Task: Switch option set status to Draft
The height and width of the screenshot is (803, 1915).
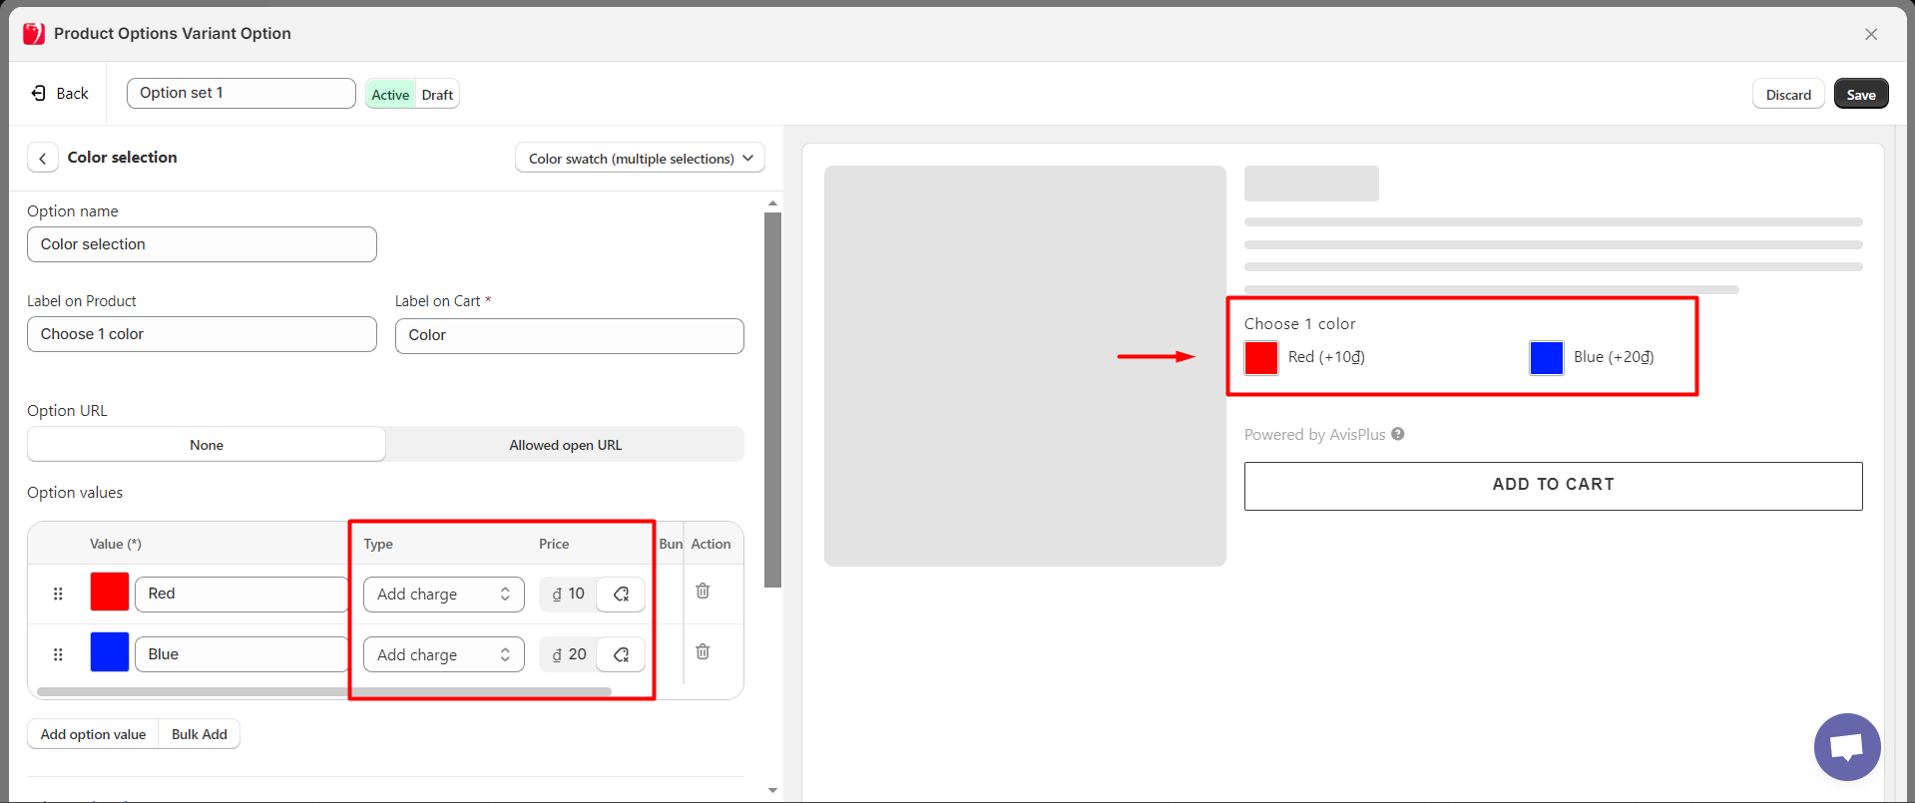Action: pos(437,95)
